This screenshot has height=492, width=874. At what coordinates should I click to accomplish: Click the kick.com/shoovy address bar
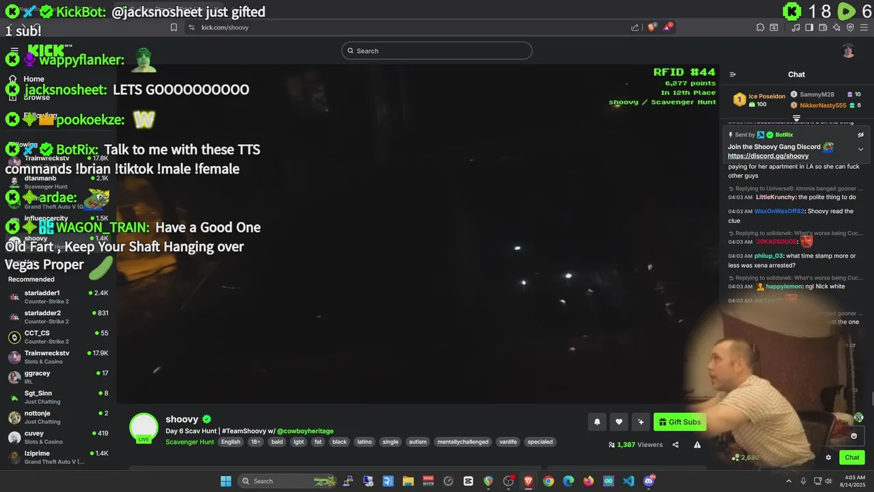(410, 27)
